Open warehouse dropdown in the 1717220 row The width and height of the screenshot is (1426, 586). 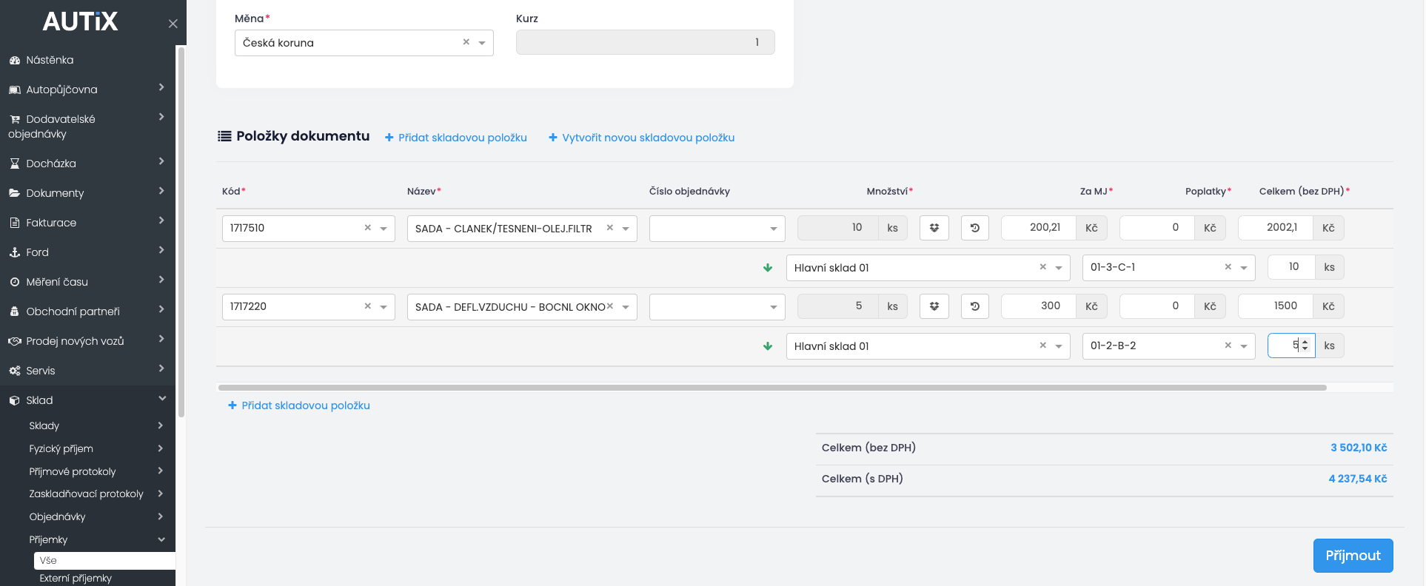point(1059,346)
